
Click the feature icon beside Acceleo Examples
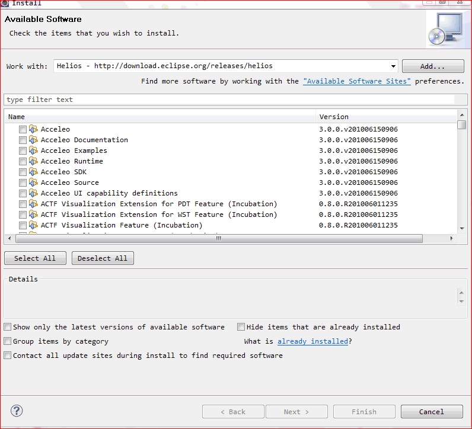pos(33,151)
